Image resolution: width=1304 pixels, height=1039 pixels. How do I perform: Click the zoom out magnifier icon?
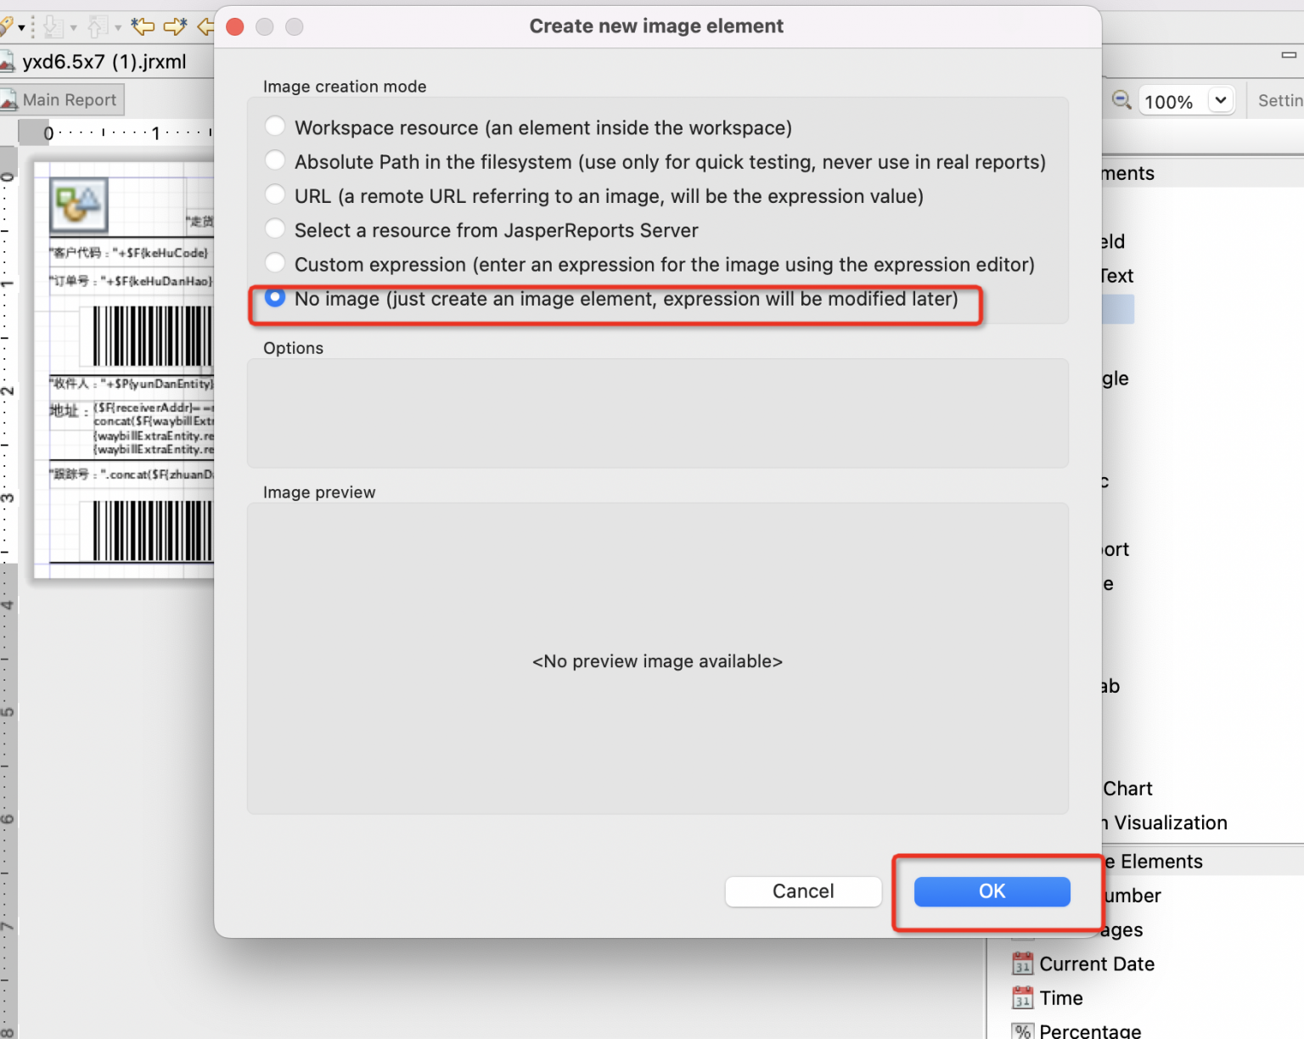(1121, 100)
